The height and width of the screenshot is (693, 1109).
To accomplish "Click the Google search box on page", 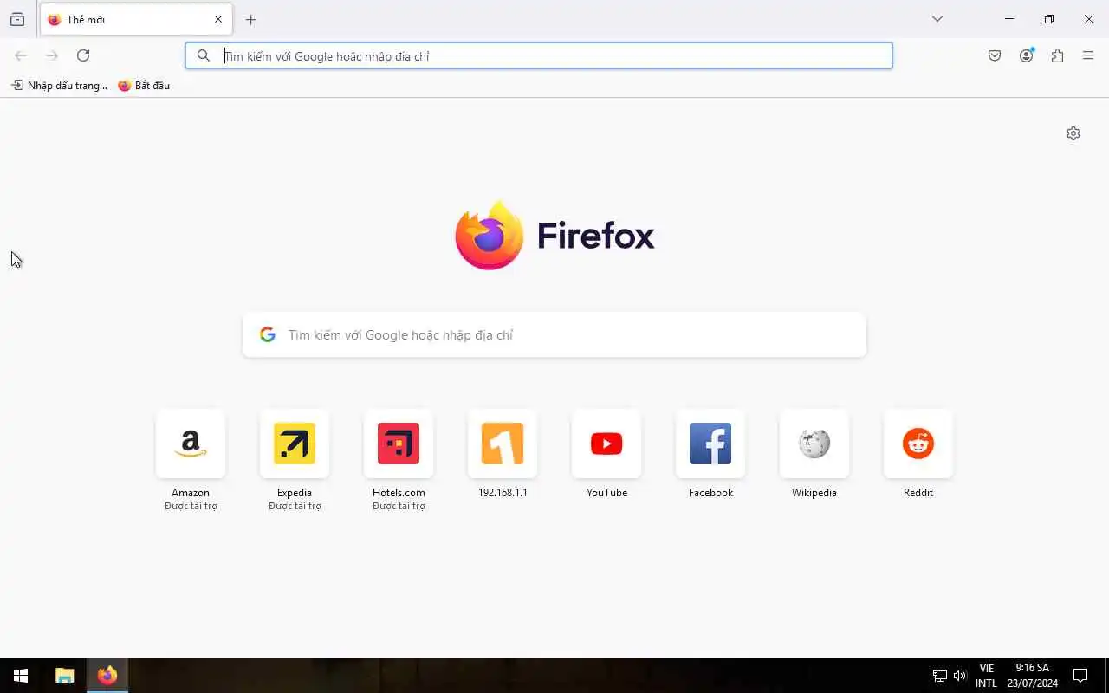I will click(x=554, y=335).
